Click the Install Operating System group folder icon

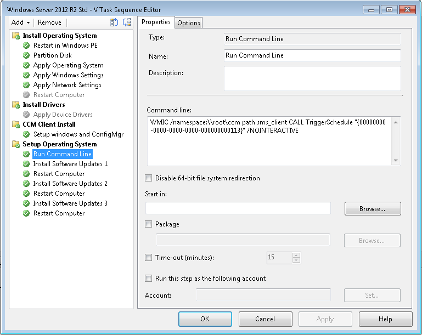[16, 36]
